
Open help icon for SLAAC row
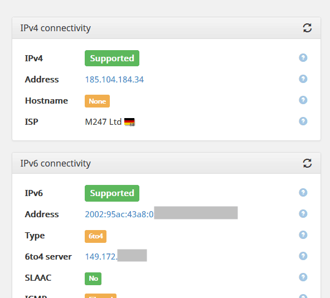coord(303,277)
